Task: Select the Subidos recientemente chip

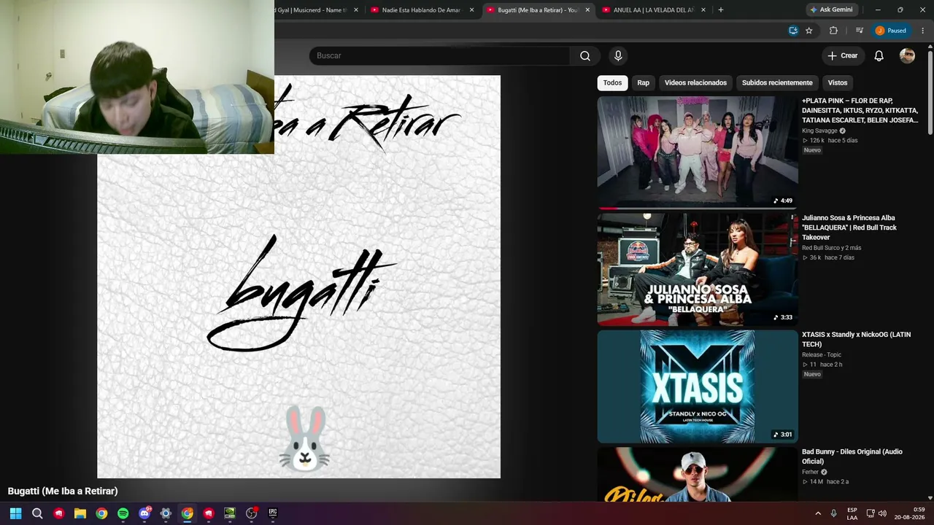Action: [777, 83]
